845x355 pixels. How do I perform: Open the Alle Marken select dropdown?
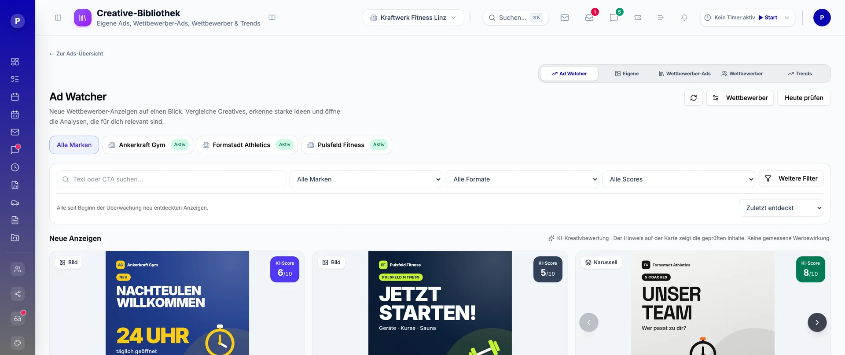pyautogui.click(x=366, y=179)
